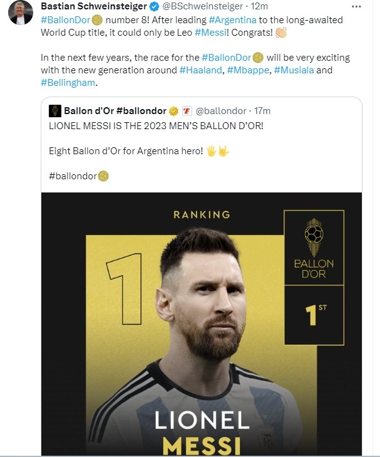The image size is (380, 457).
Task: Open the three-dot more options menu
Action: coord(356,6)
